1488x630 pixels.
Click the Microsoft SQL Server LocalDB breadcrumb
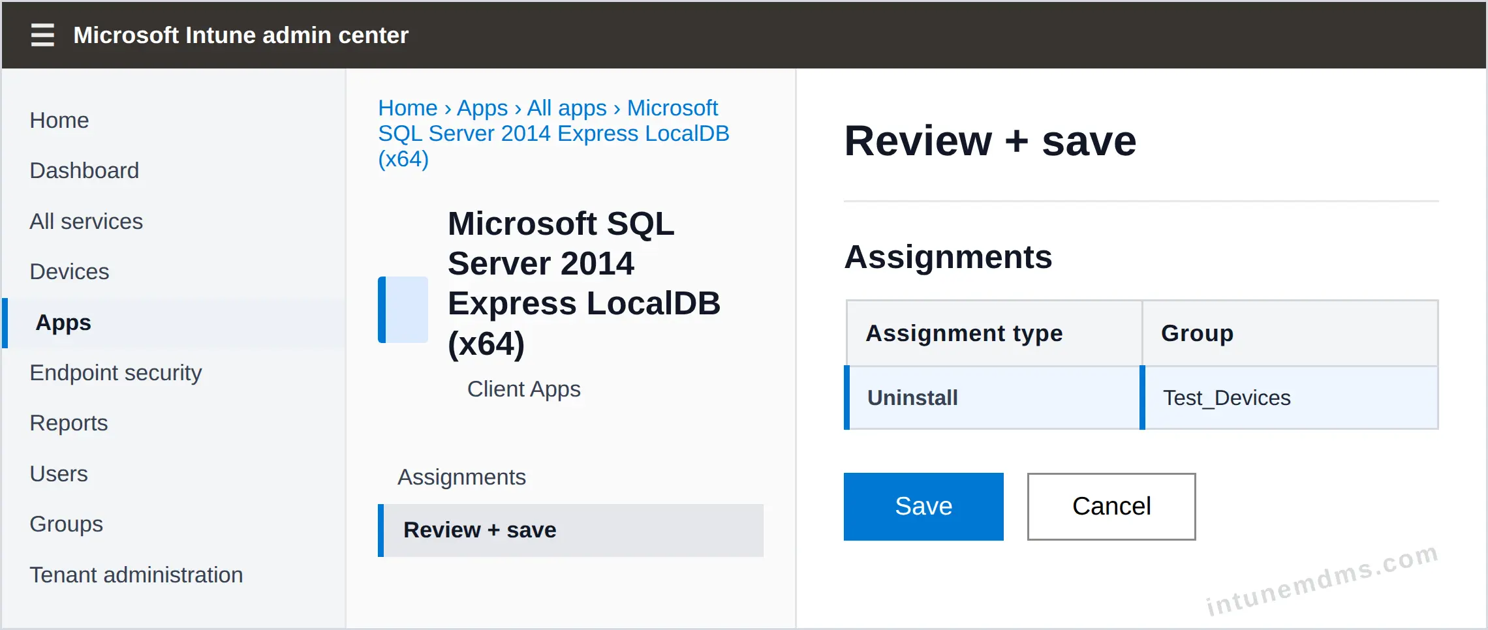click(553, 134)
